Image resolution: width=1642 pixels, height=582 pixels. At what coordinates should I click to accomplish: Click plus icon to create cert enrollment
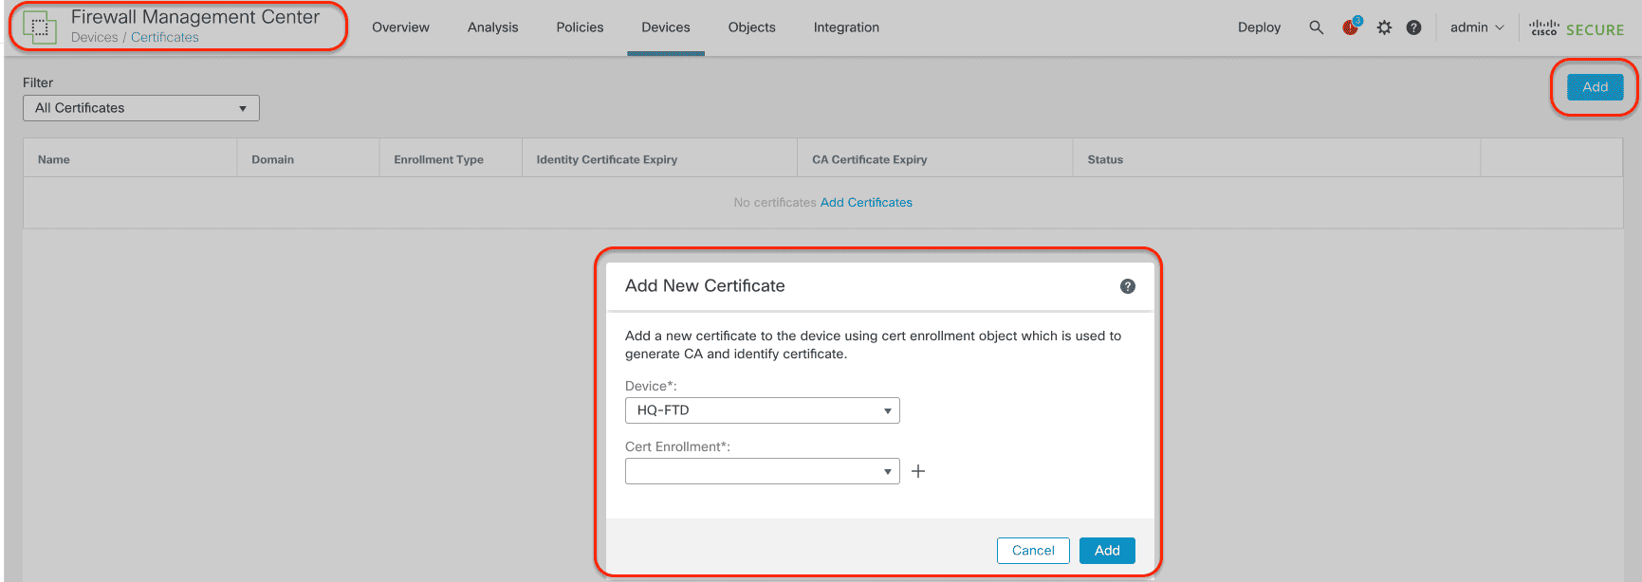[x=918, y=471]
